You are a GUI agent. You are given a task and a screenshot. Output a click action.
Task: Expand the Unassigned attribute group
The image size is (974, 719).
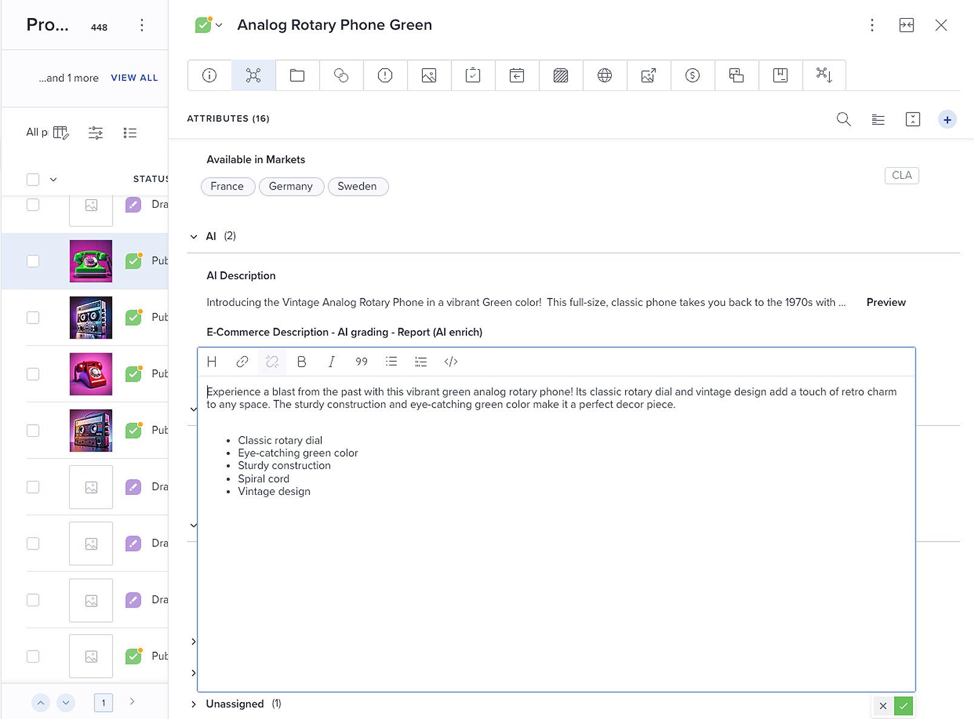(x=194, y=704)
